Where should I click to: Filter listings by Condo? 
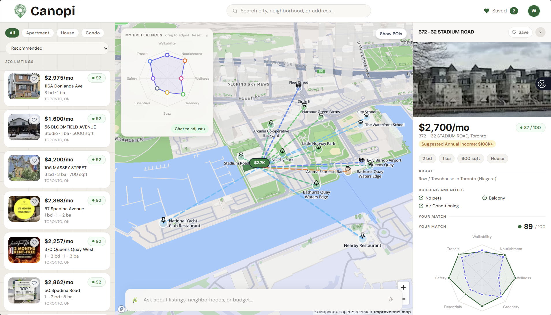(x=92, y=33)
